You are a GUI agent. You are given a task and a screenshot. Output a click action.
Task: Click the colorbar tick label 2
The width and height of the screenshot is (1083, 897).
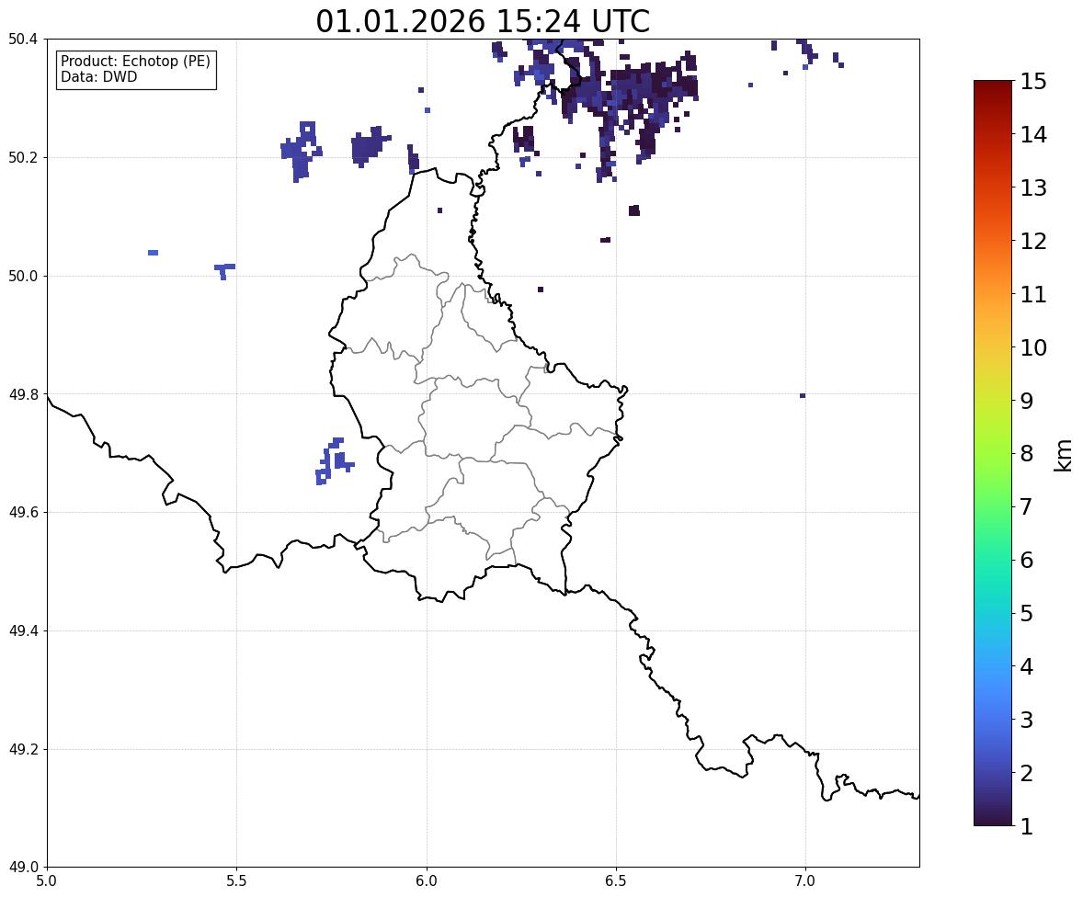tap(1027, 773)
